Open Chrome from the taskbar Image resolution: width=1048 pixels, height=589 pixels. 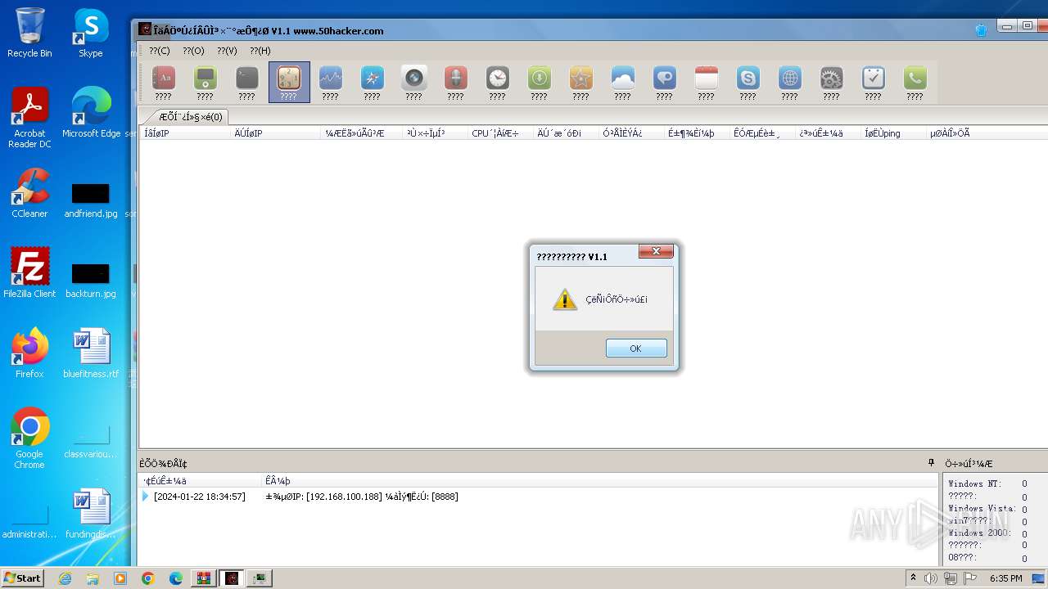[x=148, y=578]
